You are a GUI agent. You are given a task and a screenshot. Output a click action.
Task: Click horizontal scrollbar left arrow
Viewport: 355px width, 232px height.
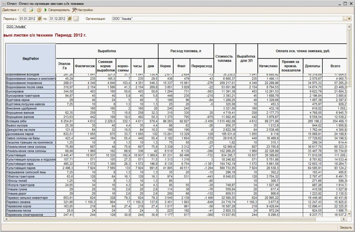coord(6,219)
